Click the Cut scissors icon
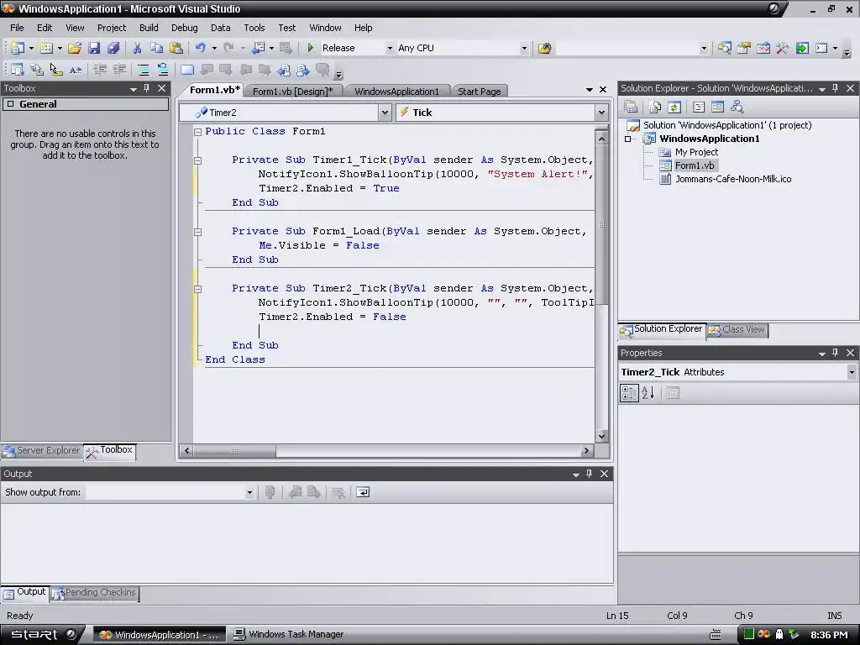Viewport: 860px width, 645px height. point(137,48)
